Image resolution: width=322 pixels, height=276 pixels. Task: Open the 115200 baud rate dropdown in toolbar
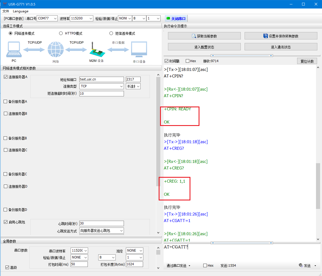coord(82,18)
